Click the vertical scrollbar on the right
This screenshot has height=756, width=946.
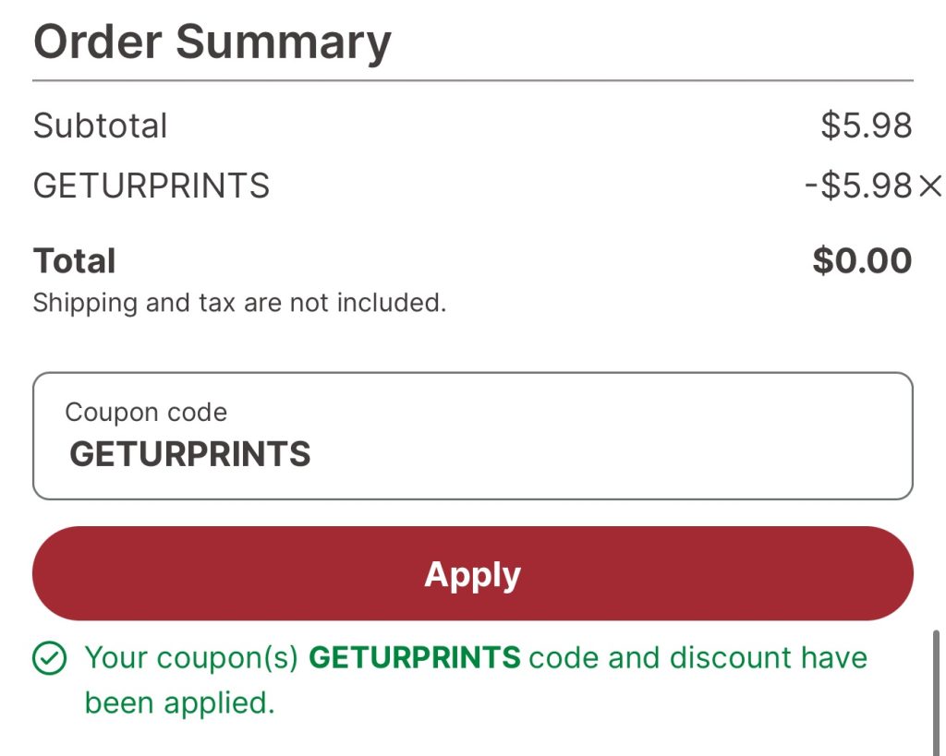click(936, 692)
